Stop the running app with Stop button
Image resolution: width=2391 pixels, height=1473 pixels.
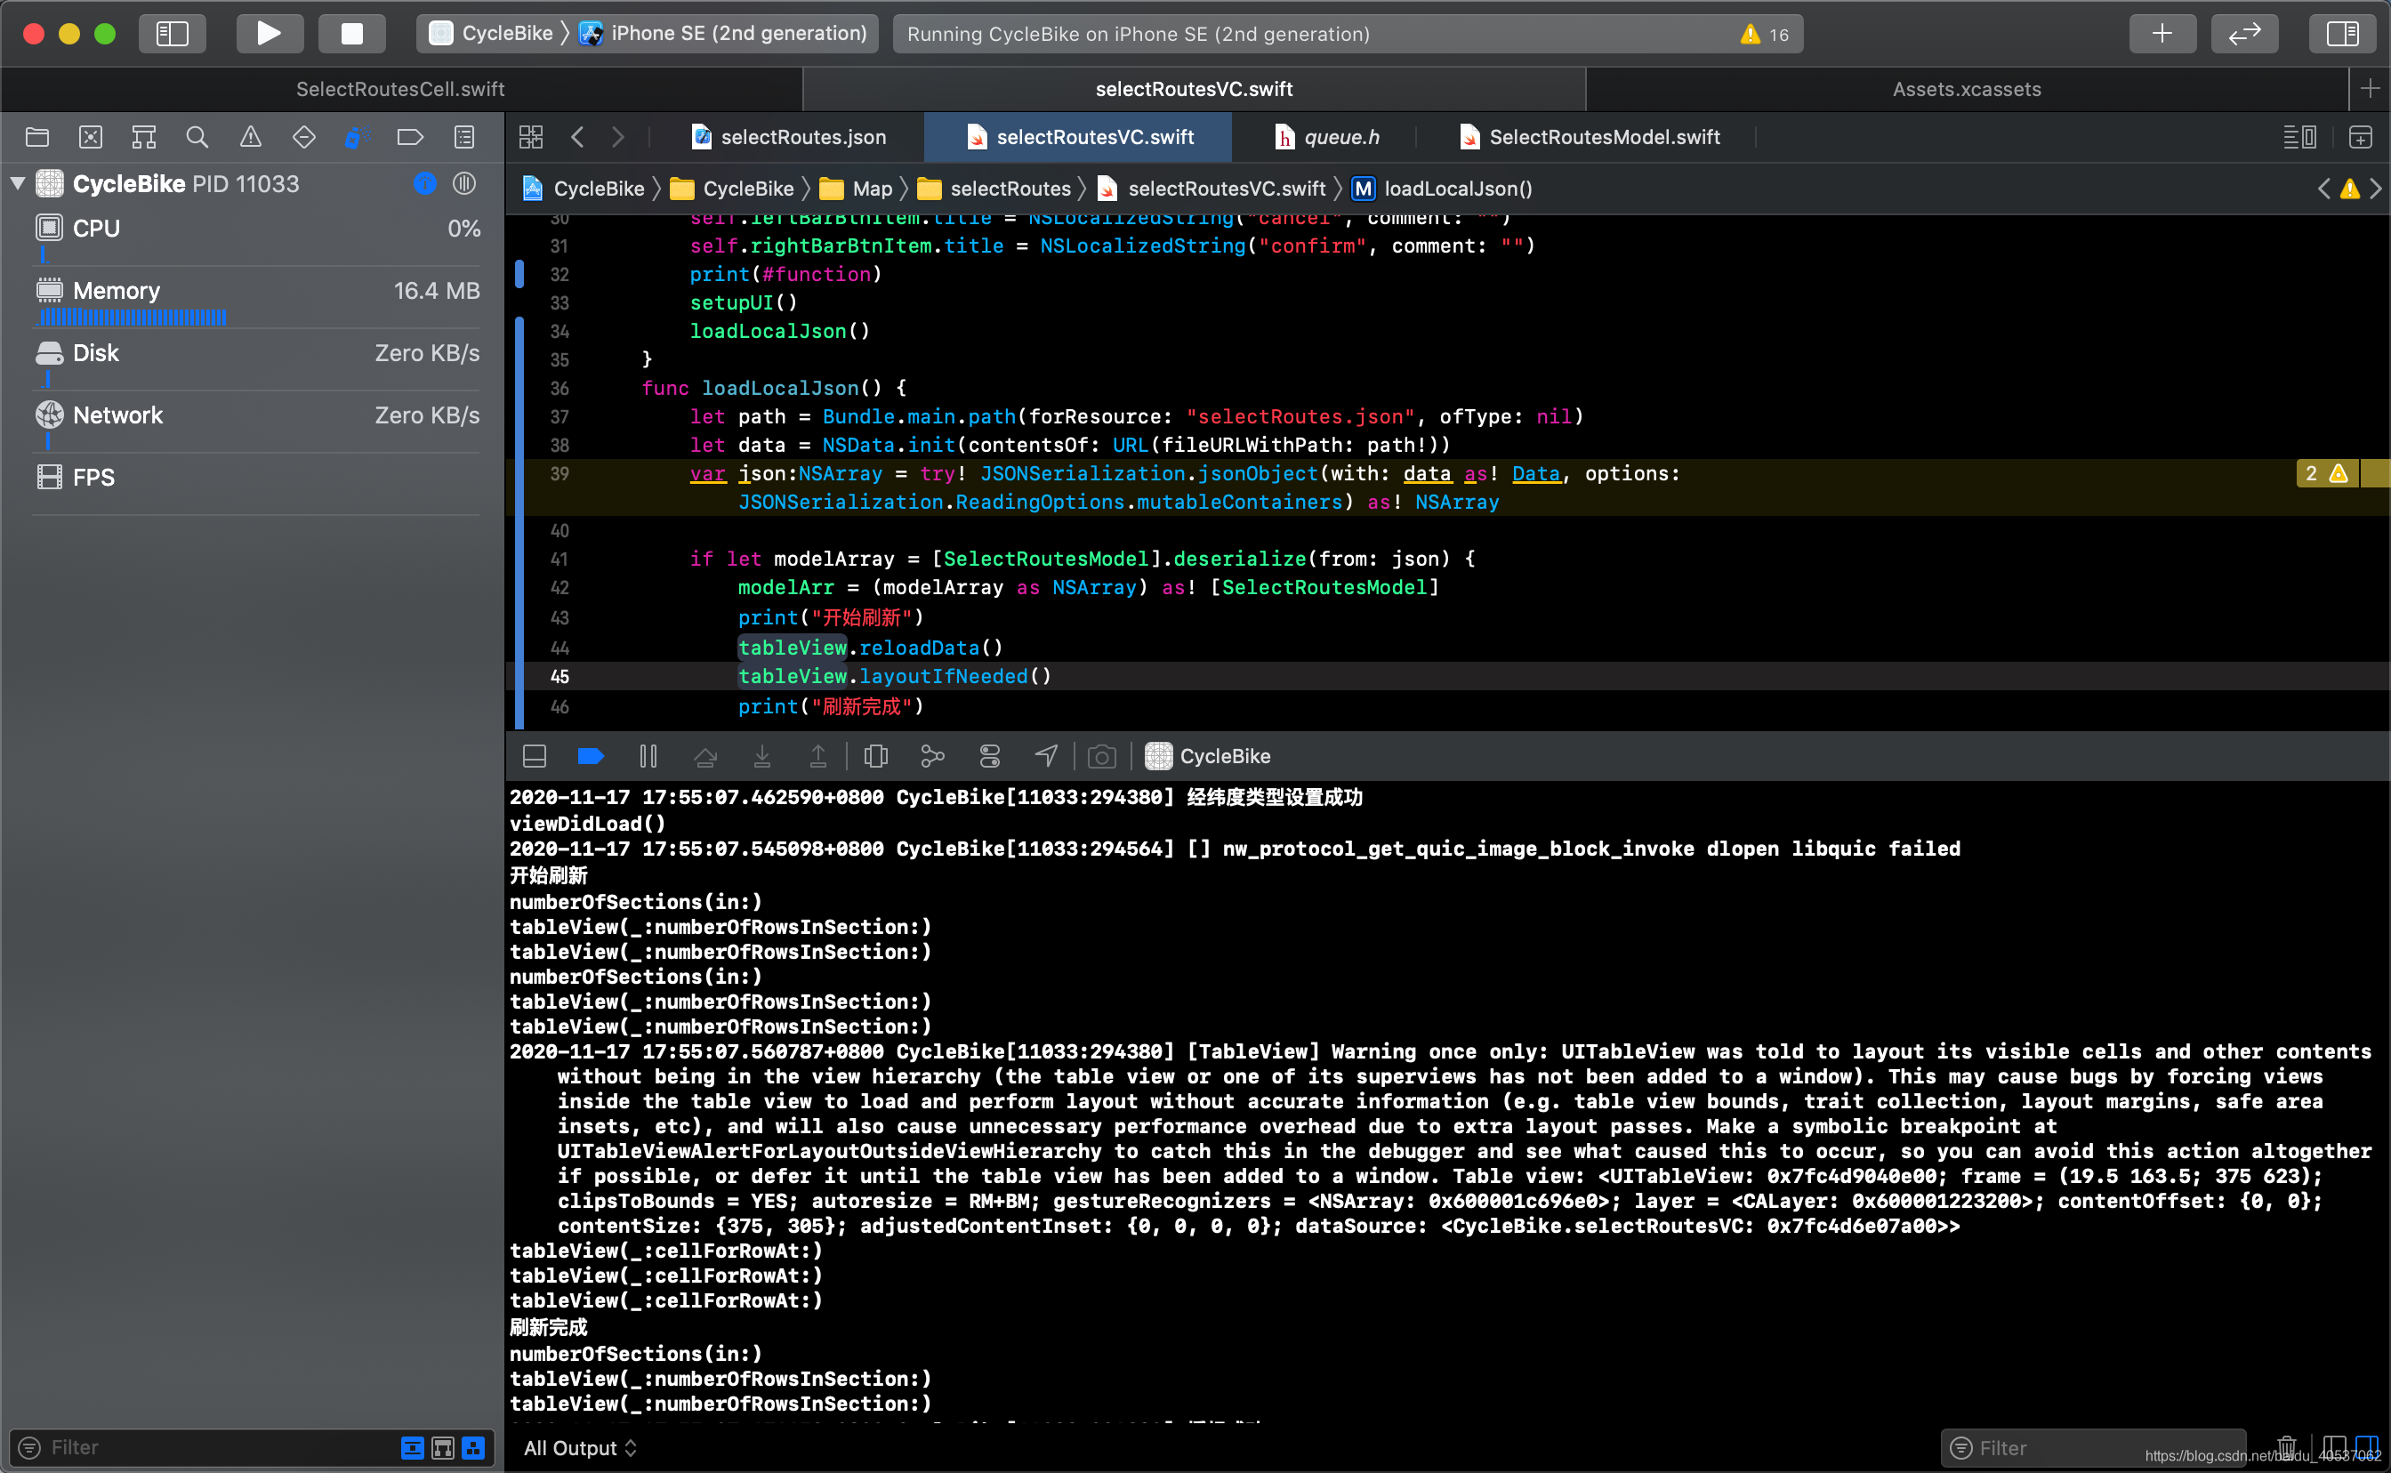351,33
